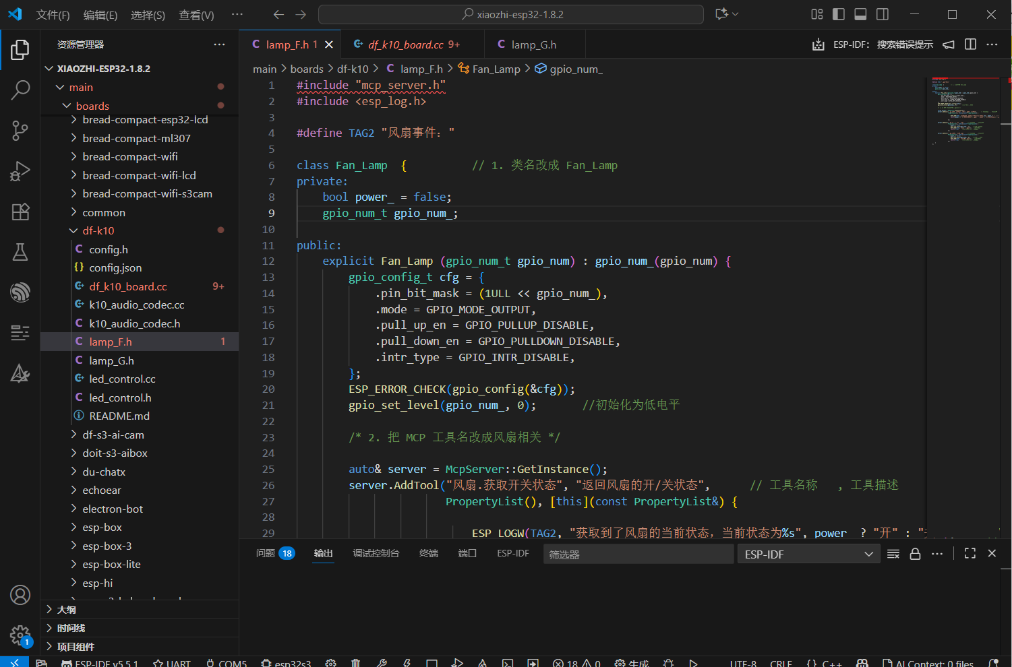
Task: Open led_control.cc from the file tree
Action: (122, 379)
